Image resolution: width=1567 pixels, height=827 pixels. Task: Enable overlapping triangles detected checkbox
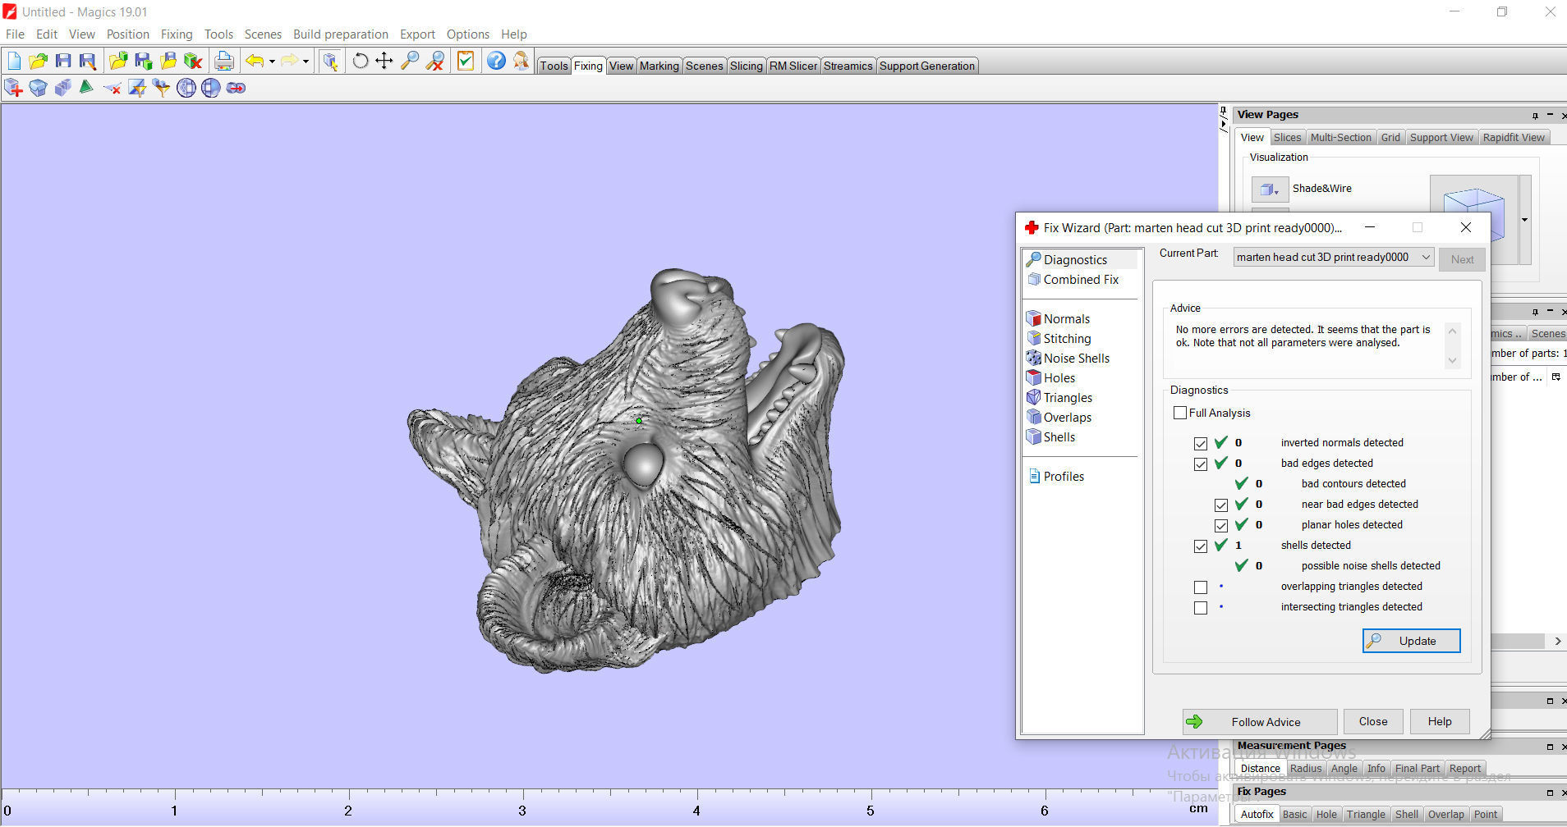(1201, 587)
